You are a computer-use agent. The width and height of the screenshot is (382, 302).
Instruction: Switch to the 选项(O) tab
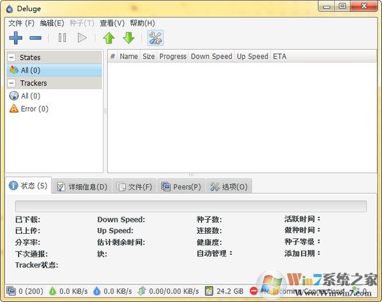pos(229,187)
